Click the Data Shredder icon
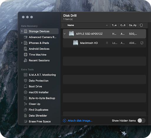Image resolution: width=151 pixels, height=138 pixels. 25,116
